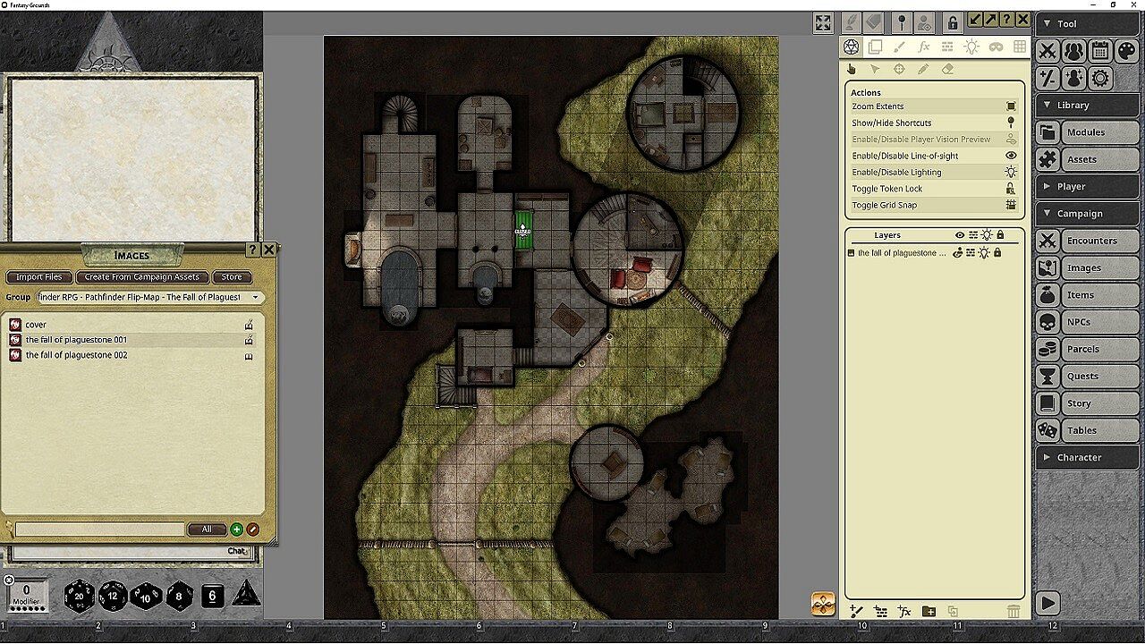This screenshot has height=644, width=1145.
Task: Click the Import Files button
Action: point(38,277)
